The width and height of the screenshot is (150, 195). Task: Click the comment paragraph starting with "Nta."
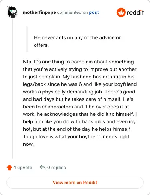pyautogui.click(x=79, y=103)
